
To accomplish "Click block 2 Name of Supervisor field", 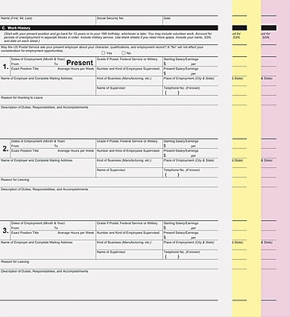I will (x=129, y=173).
